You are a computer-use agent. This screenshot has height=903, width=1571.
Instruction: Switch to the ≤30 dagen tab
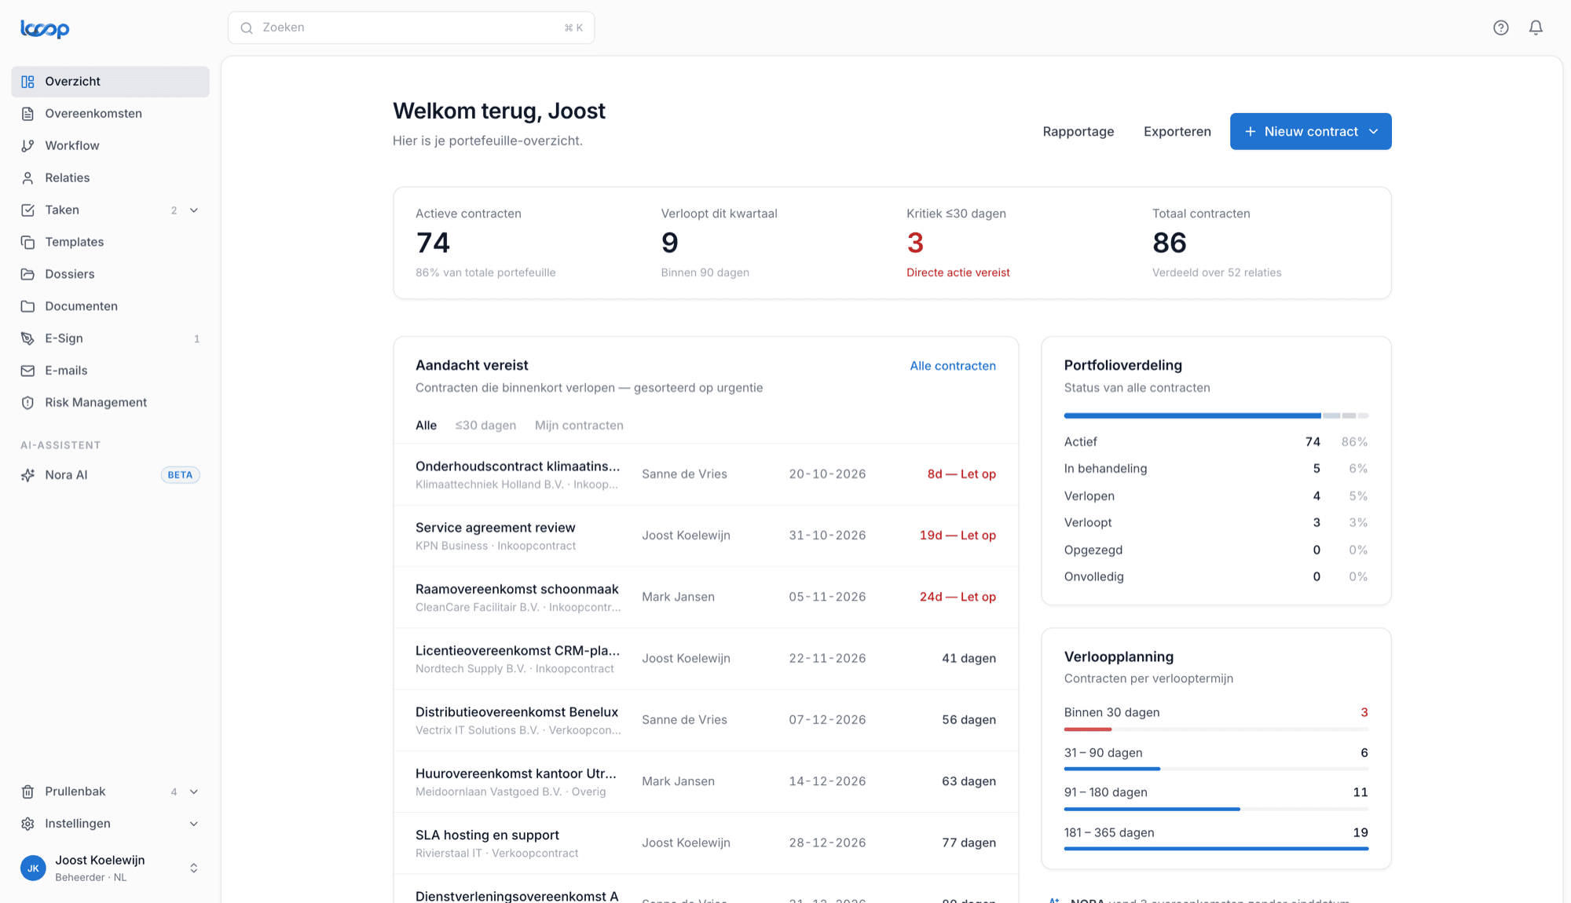485,426
